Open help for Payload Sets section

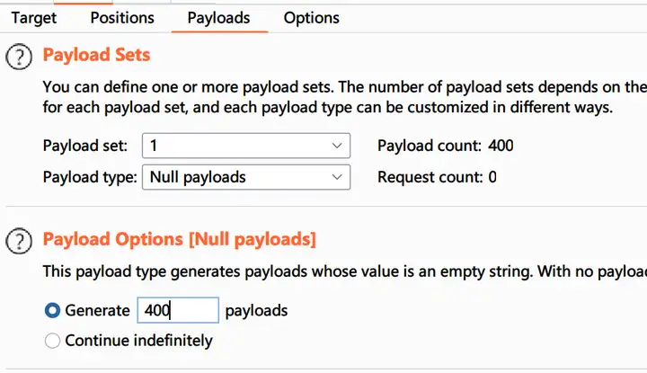19,57
